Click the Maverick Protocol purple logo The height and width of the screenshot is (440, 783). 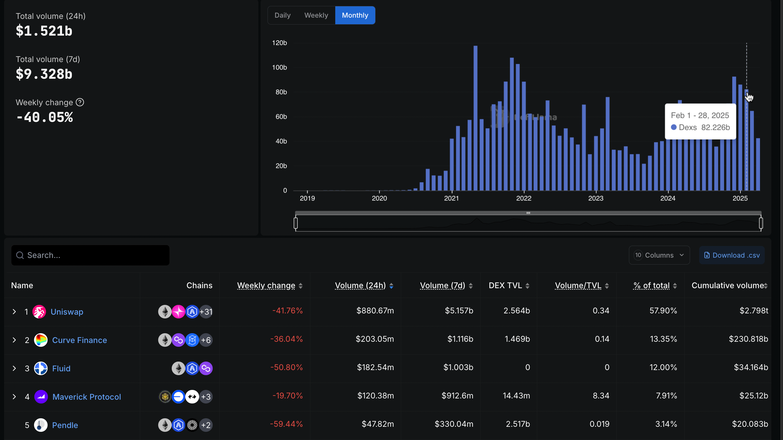(x=41, y=397)
